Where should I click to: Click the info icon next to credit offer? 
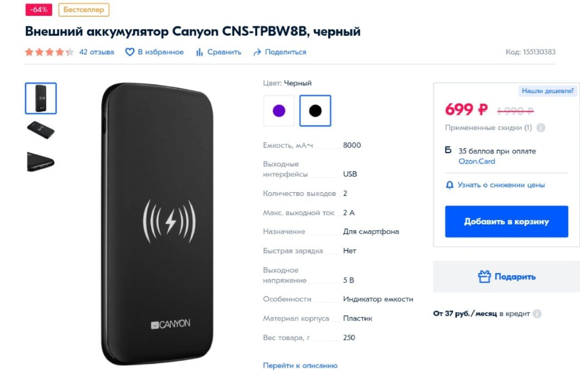(x=537, y=313)
